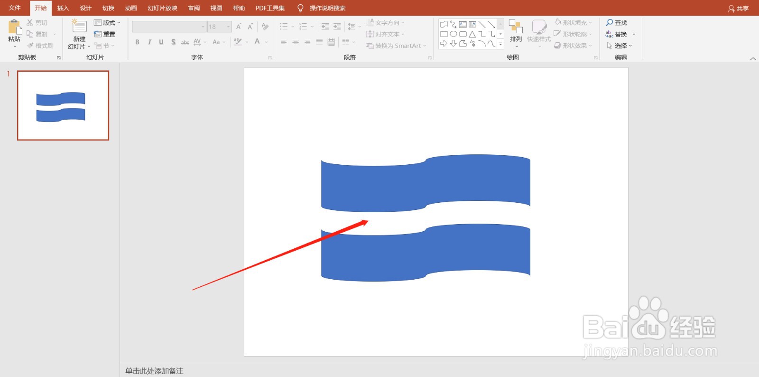The height and width of the screenshot is (377, 759).
Task: Select the Triangle shape in the gallery
Action: point(472,34)
